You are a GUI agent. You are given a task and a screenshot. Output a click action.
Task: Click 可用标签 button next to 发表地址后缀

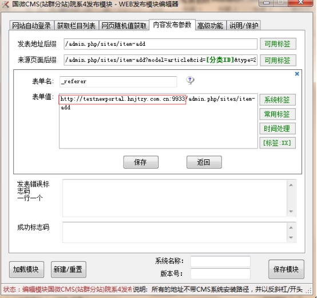(278, 44)
